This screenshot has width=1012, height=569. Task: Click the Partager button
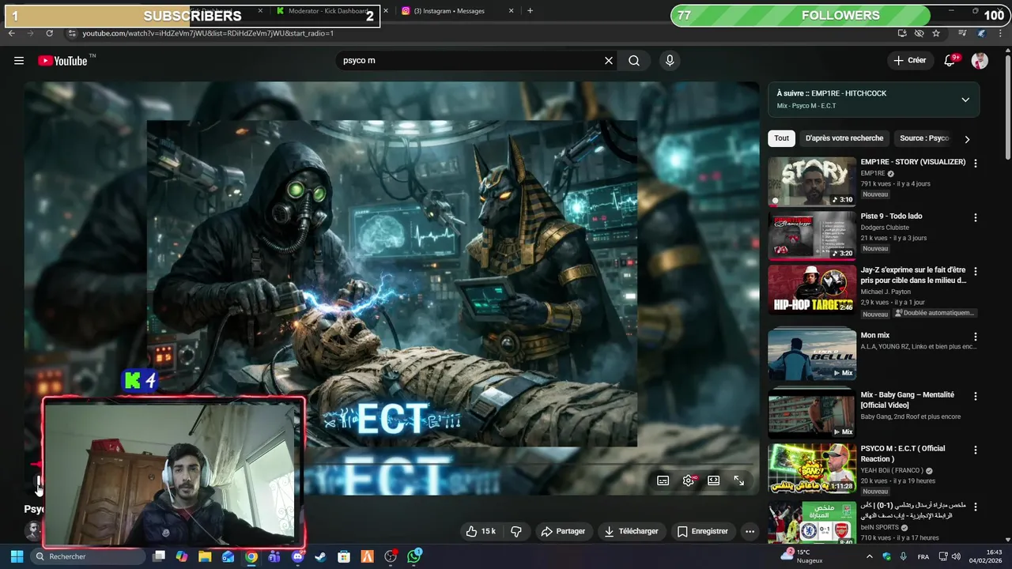[563, 532]
